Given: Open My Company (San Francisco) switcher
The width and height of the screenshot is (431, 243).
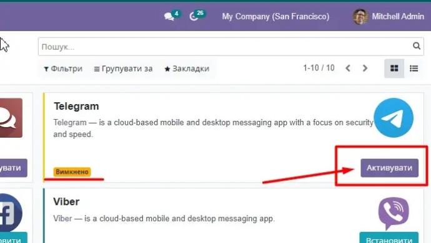Looking at the screenshot, I should point(275,16).
